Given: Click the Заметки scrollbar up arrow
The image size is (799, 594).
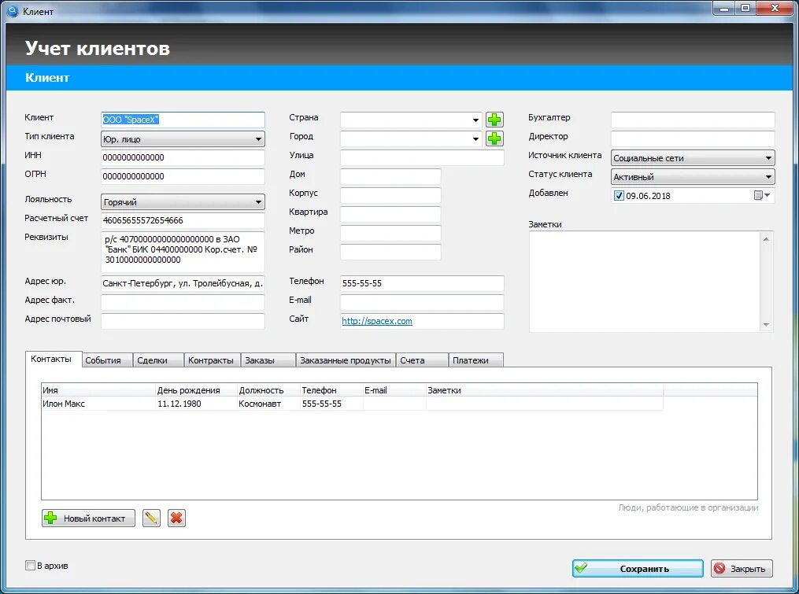Looking at the screenshot, I should [x=766, y=238].
